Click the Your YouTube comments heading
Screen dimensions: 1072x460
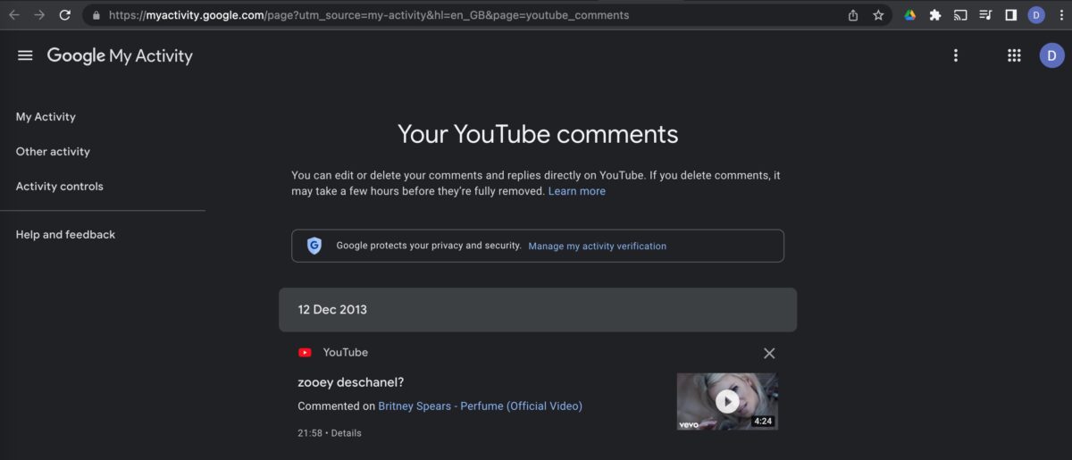[538, 135]
